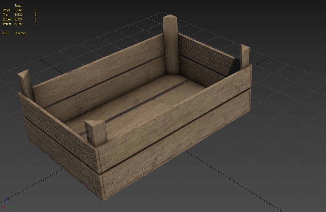326x212 pixels.
Task: Click the vertex count value 3,292
Action: coord(18,24)
